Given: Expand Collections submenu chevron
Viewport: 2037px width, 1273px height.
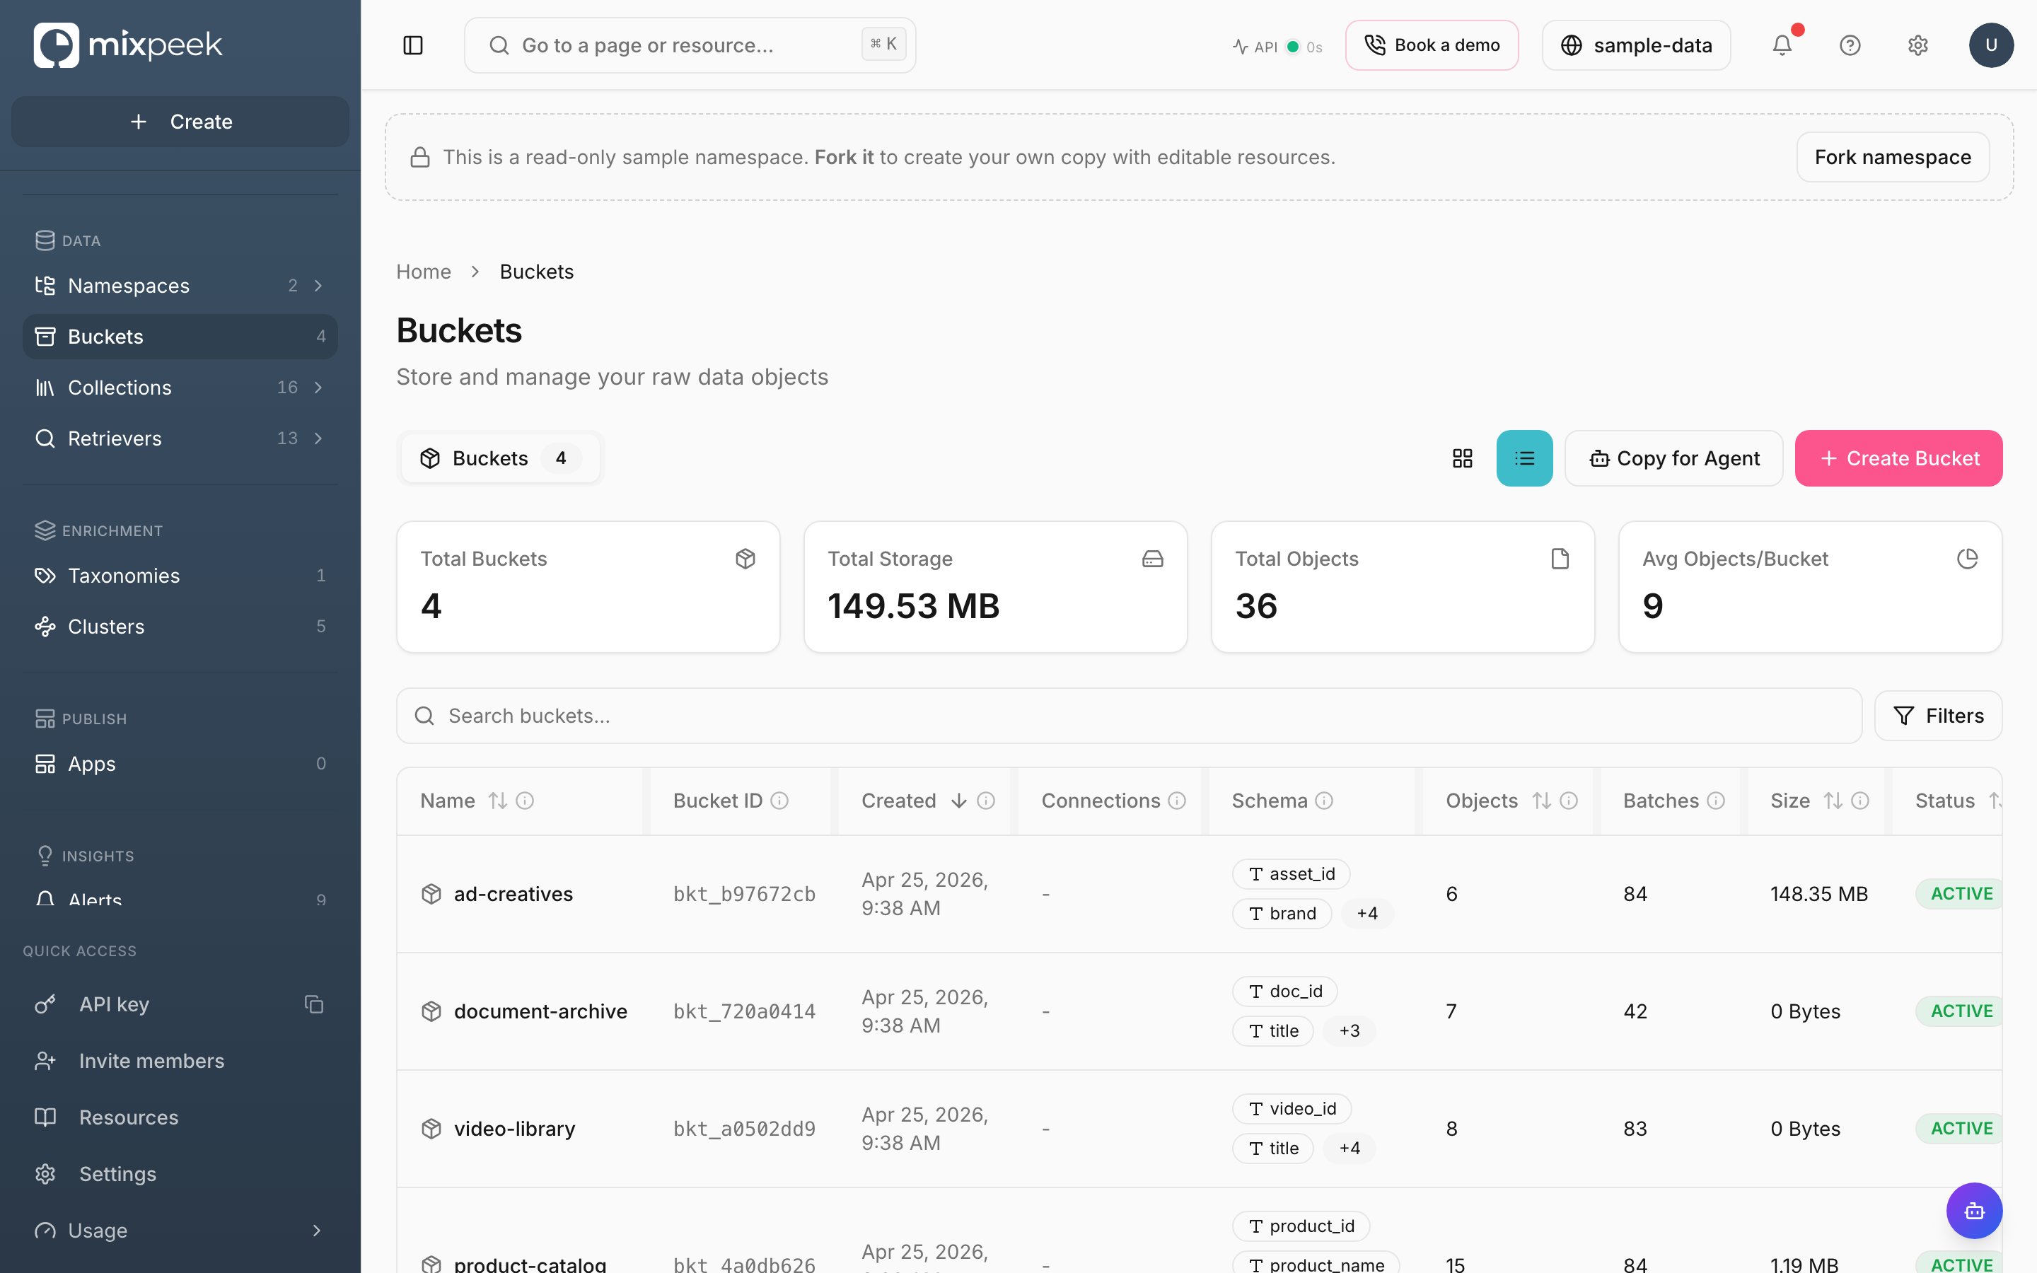Looking at the screenshot, I should 318,388.
